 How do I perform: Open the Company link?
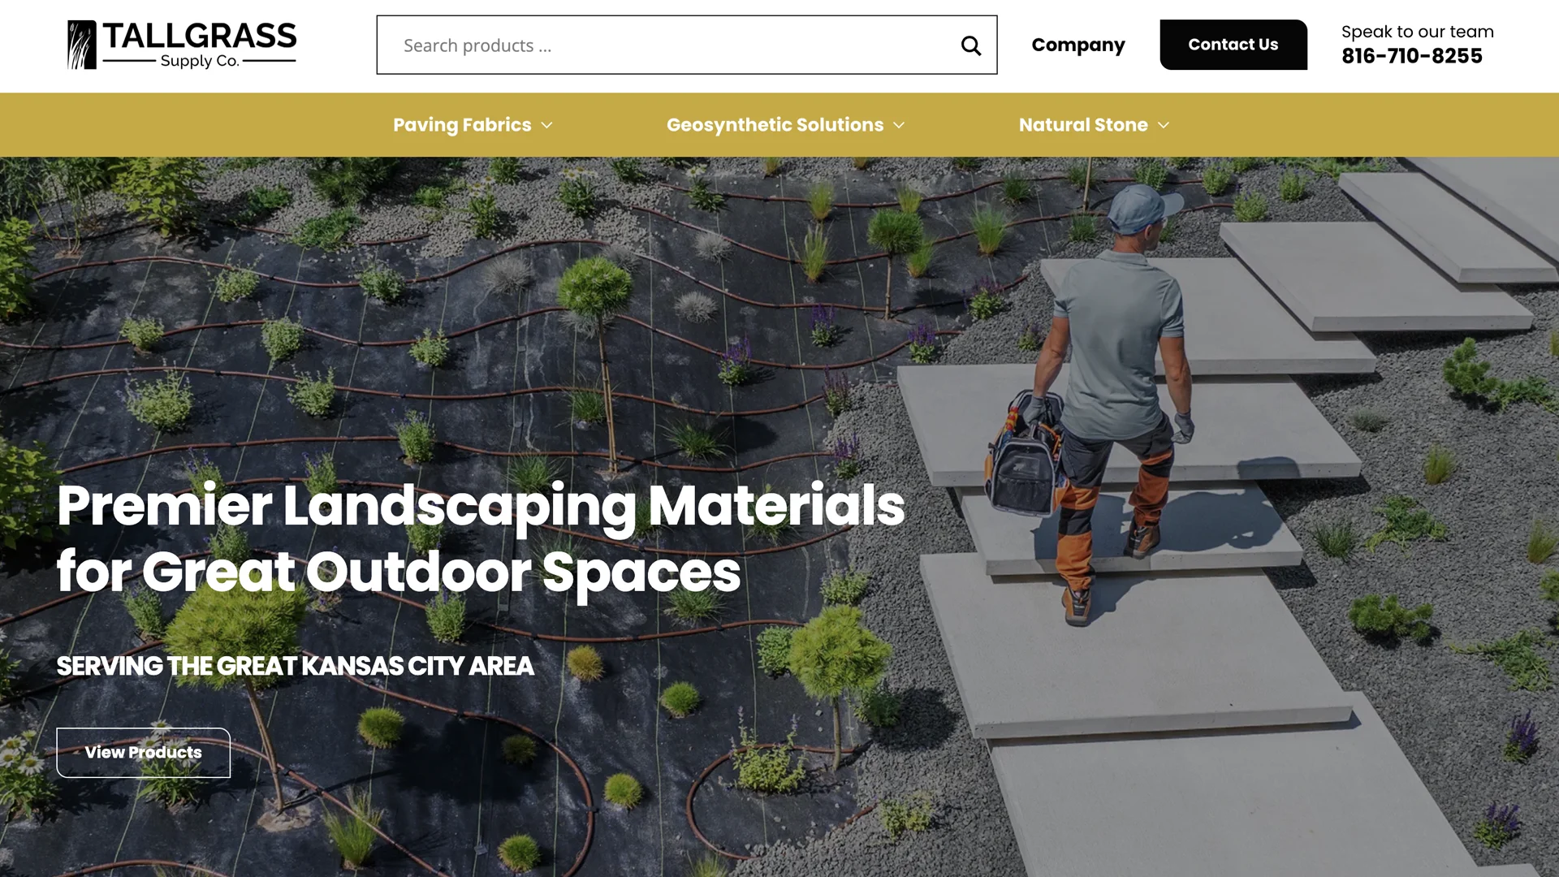point(1078,45)
